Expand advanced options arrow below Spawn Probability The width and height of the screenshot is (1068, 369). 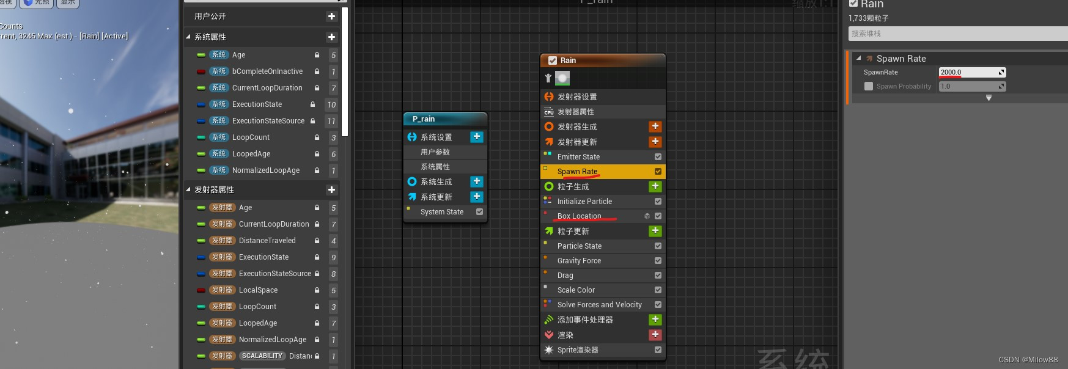pos(989,98)
